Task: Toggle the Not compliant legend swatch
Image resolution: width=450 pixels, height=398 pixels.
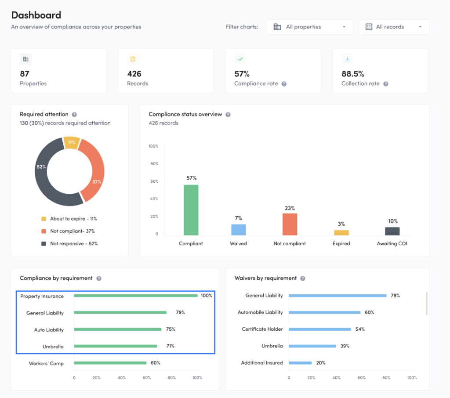Action: tap(44, 231)
